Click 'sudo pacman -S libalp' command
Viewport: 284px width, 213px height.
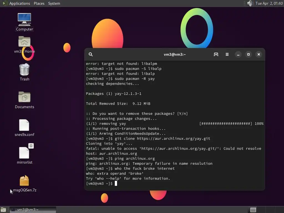138,69
